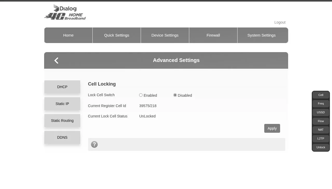Click the USSD shortcut button
Screen dimensions: 332x189
click(321, 113)
